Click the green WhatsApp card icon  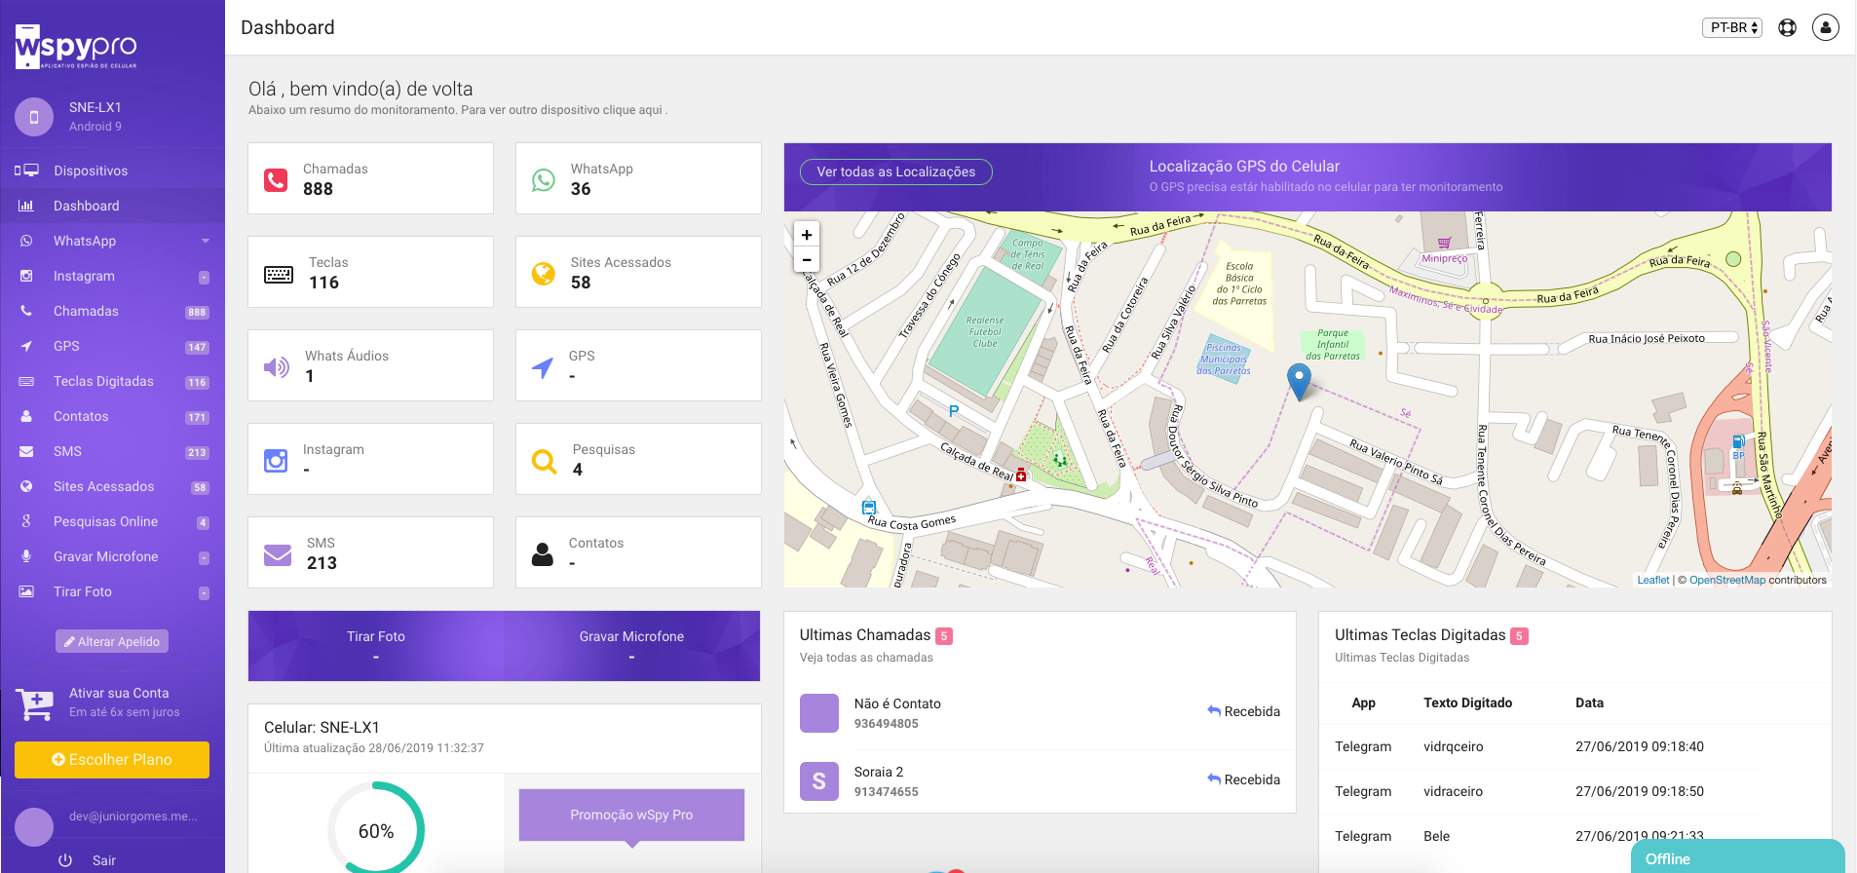click(544, 180)
